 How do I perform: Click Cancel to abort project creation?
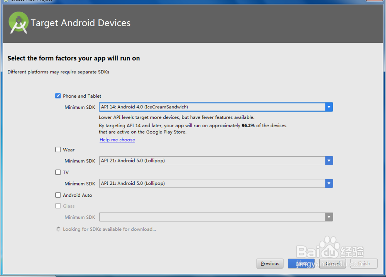tap(332, 263)
